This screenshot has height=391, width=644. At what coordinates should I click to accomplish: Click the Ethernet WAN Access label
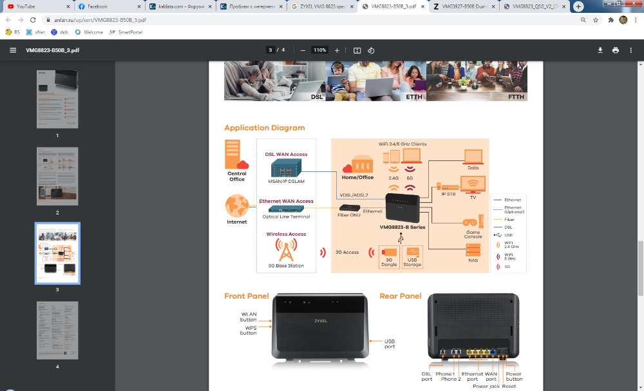pyautogui.click(x=287, y=201)
